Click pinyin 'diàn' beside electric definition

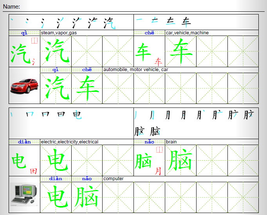tap(24, 142)
